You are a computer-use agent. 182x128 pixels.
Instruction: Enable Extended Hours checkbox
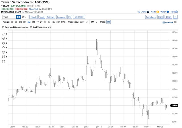(3, 27)
